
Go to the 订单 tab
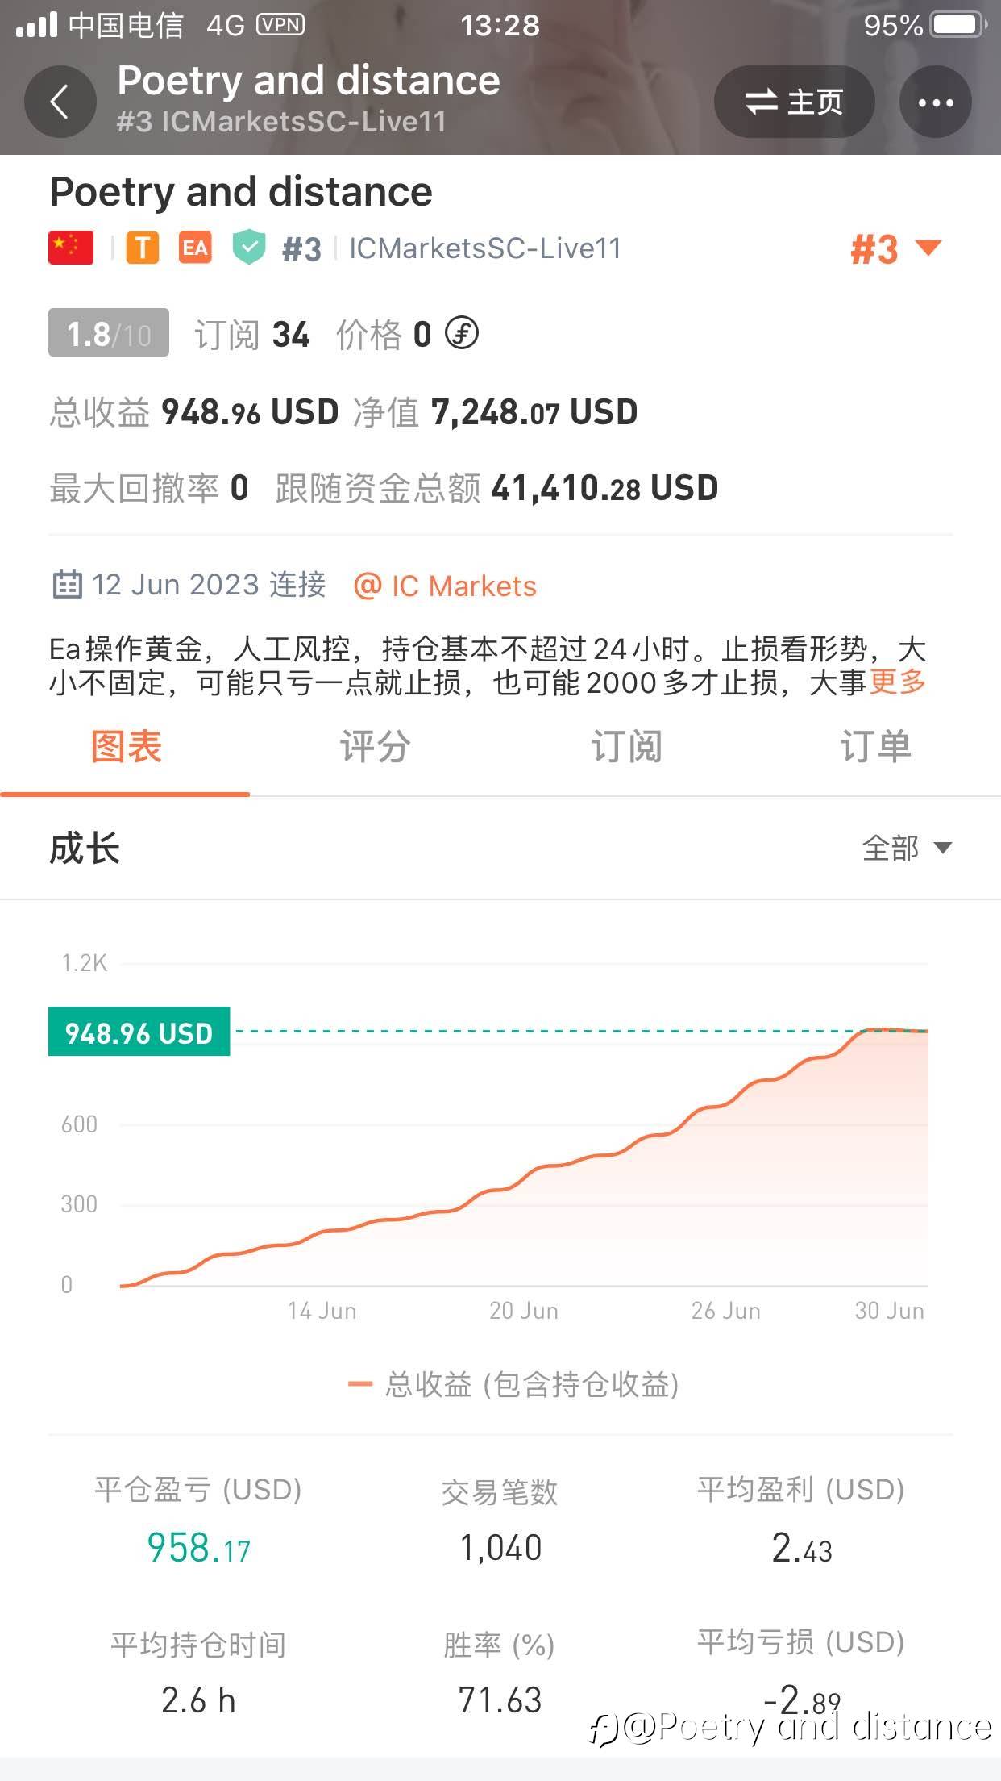click(875, 747)
